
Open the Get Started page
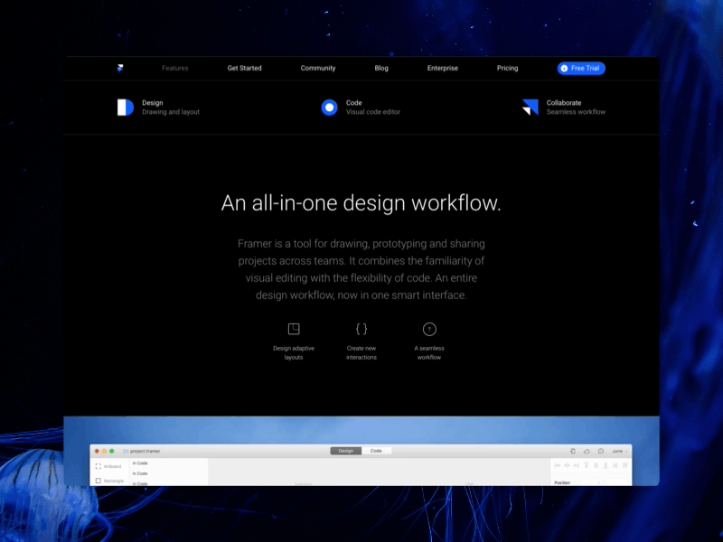click(244, 69)
